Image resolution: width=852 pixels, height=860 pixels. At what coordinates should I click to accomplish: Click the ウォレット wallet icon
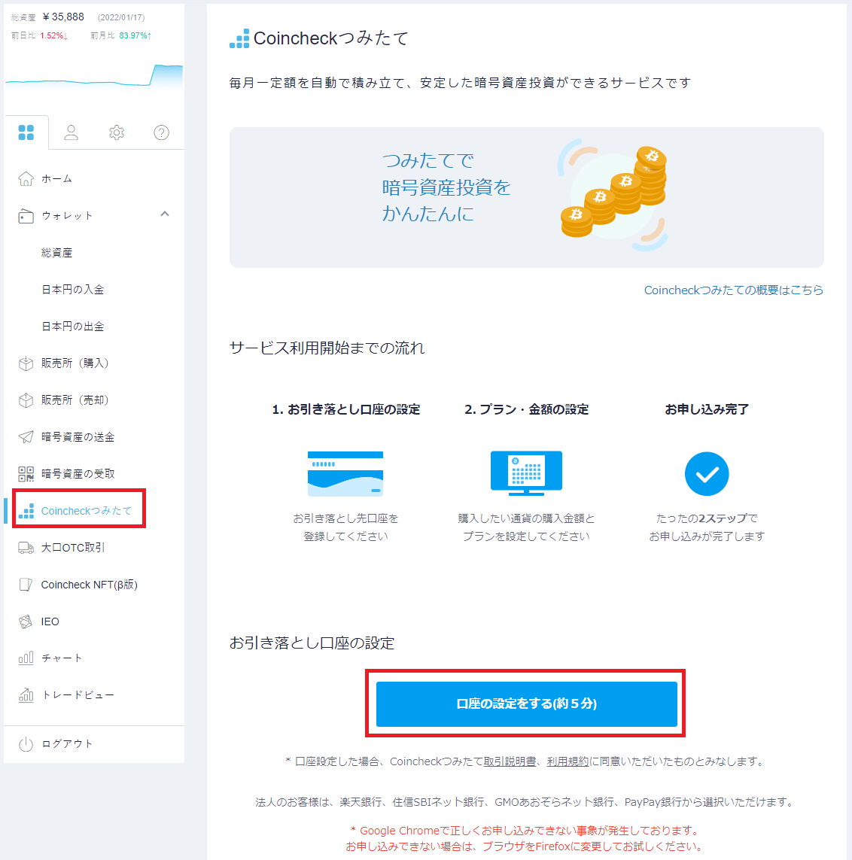coord(26,215)
